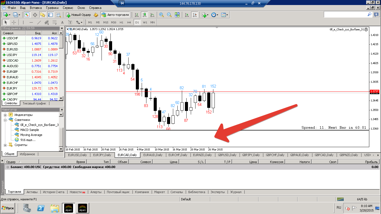Switch to the EURUSD,Daily chart tab
The height and width of the screenshot is (214, 381).
(77, 155)
